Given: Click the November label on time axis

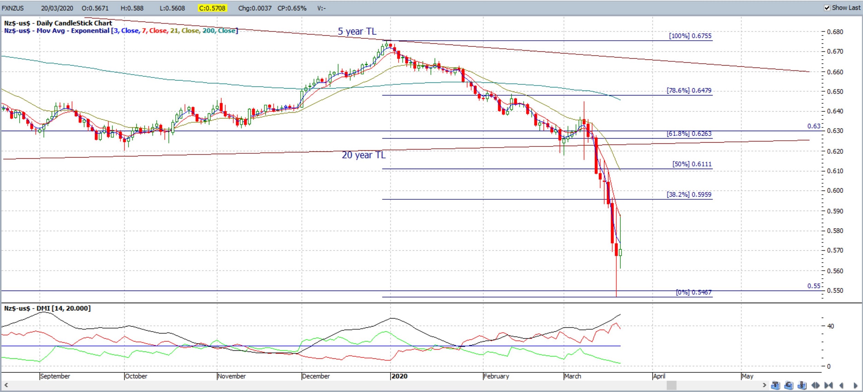Looking at the screenshot, I should tap(232, 376).
